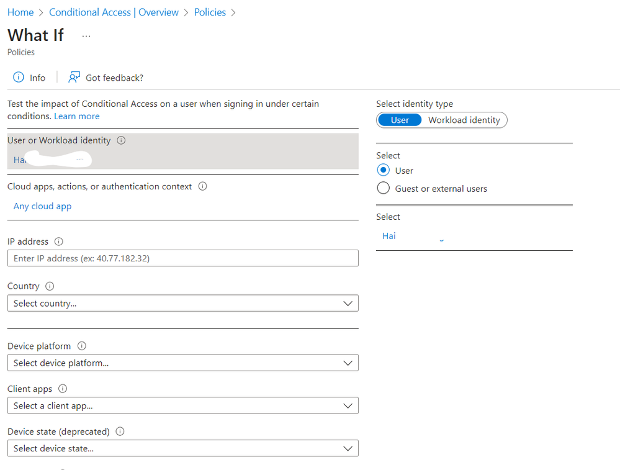The width and height of the screenshot is (620, 470).
Task: Click info icon next to Country label
Action: (50, 286)
